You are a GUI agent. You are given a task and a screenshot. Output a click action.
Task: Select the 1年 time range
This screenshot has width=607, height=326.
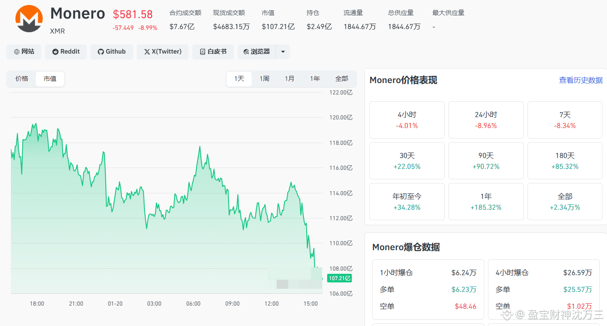point(315,79)
